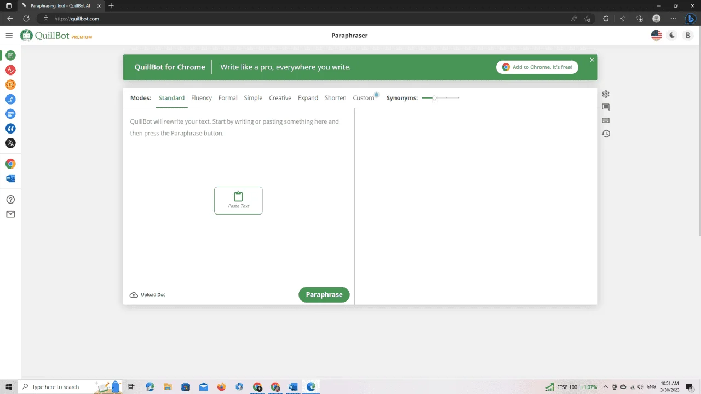Viewport: 701px width, 394px height.
Task: Open the Citation Generator quote icon
Action: click(x=10, y=129)
